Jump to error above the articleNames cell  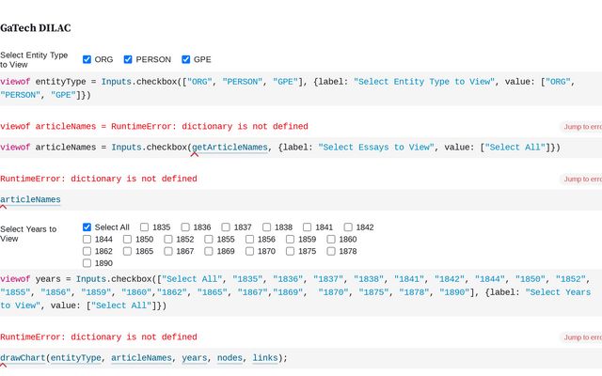coord(581,179)
